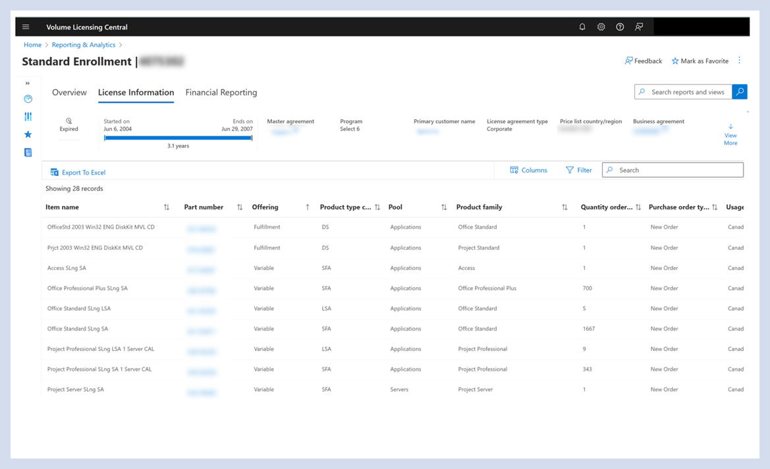The image size is (770, 469).
Task: Open the Columns chooser
Action: 528,170
